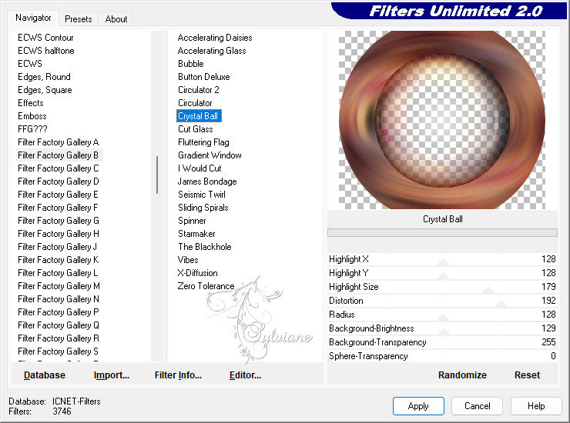The width and height of the screenshot is (570, 423).
Task: Choose the Sliding Spirals filter
Action: [203, 208]
